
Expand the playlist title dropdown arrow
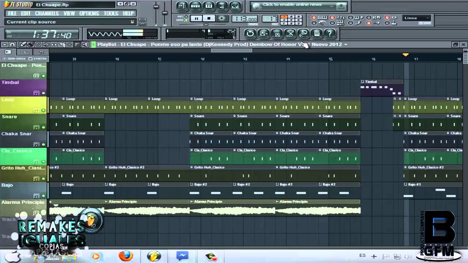pos(346,45)
